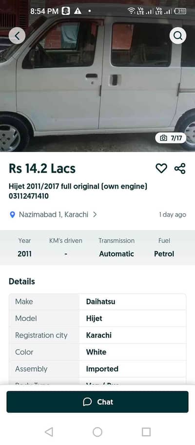Open recent apps square button

[x=146, y=432]
